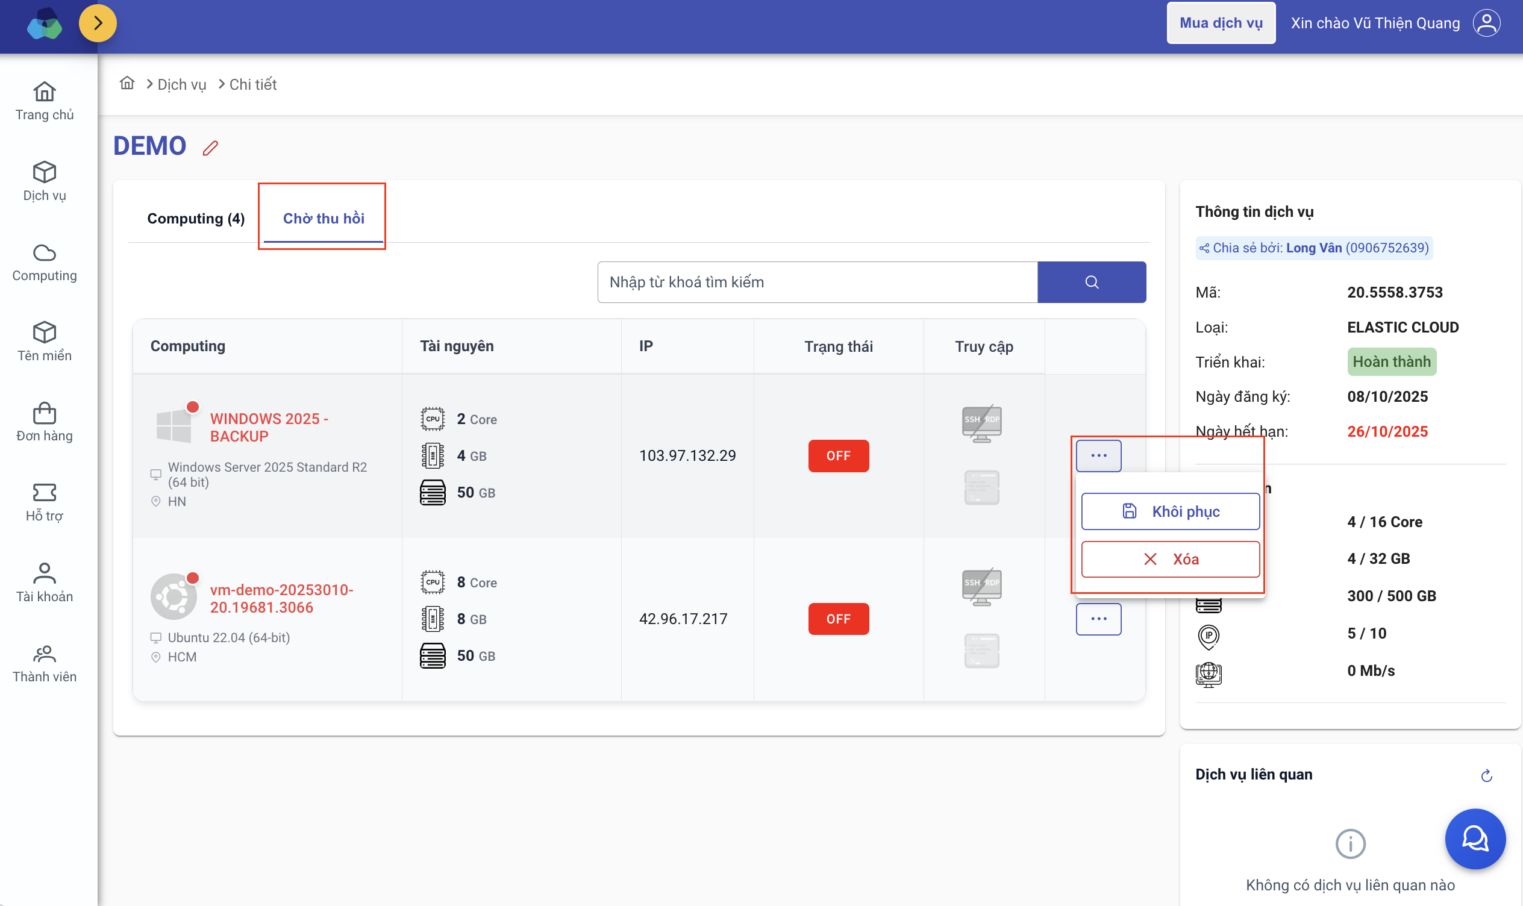The width and height of the screenshot is (1523, 906).
Task: Collapse actions menu for WINDOWS 2025 row
Action: [x=1098, y=455]
